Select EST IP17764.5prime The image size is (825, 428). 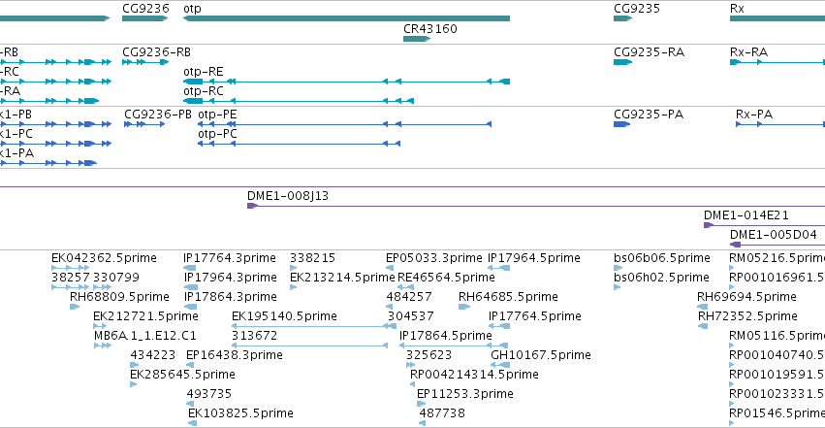click(500, 326)
